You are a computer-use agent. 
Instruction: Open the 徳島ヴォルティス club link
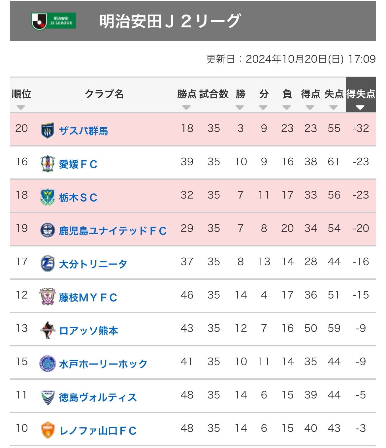(98, 397)
